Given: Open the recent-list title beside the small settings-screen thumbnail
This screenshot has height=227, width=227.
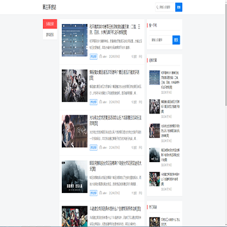Looking at the screenshot, I should point(170,79).
